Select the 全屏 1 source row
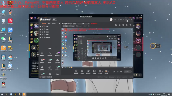The height and width of the screenshot is (96, 172). [50, 35]
